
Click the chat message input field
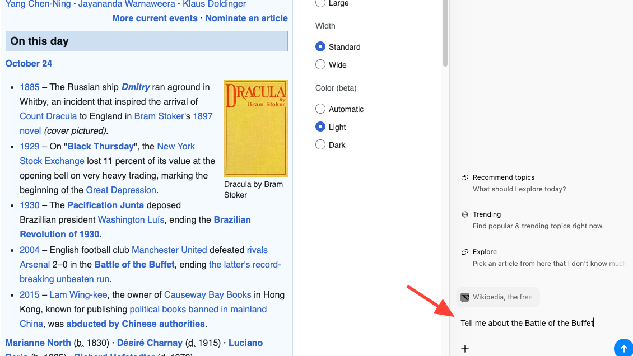click(538, 323)
